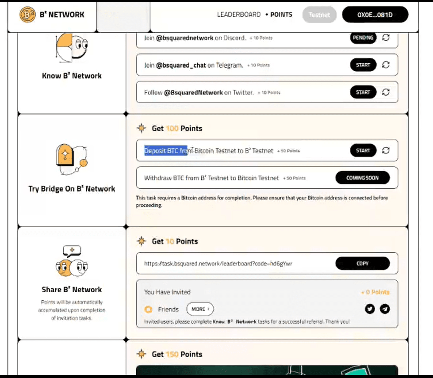Click the highlighted Deposit BTC task text
Viewport: 433px width, 378px height.
click(166, 151)
